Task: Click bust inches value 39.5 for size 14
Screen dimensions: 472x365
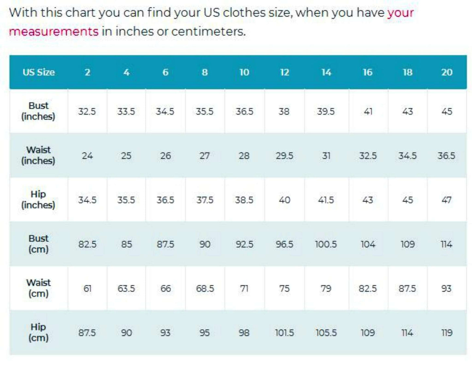Action: [326, 112]
